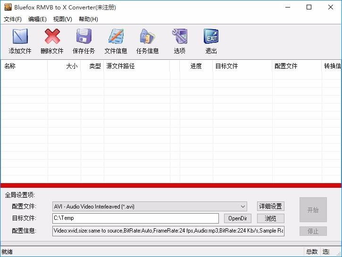Click the 大小 column header
This screenshot has width=342, height=257.
click(x=64, y=66)
